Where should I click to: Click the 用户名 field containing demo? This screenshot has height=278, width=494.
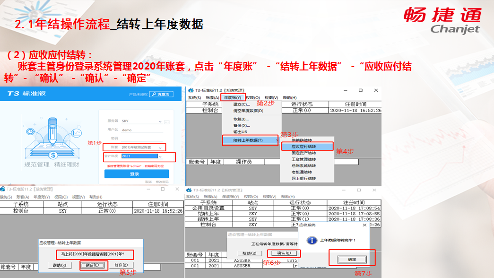point(142,130)
